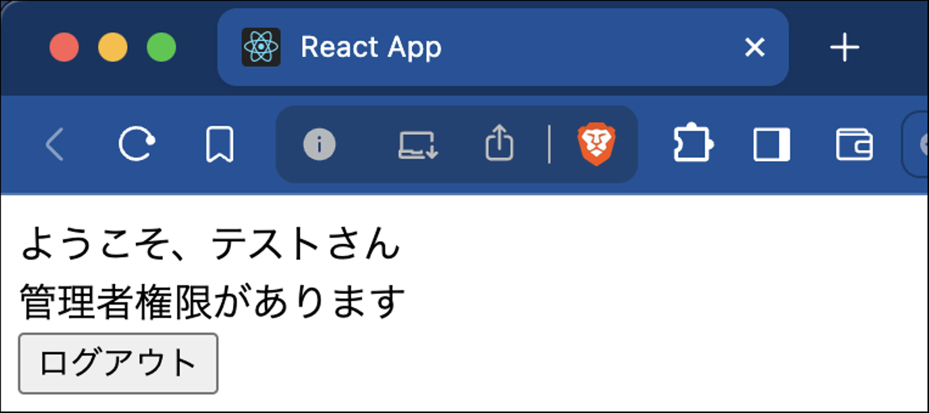Screen dimensions: 929x413
Task: Open a new tab with plus button
Action: tap(844, 48)
